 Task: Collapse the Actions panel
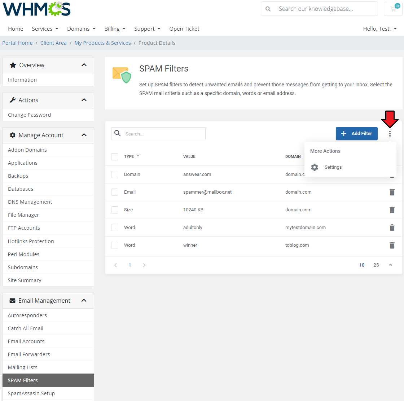coord(84,100)
